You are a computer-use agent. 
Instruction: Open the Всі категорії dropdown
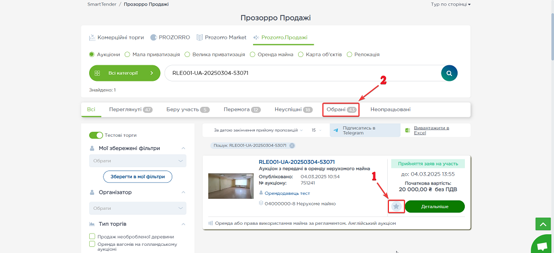point(124,73)
